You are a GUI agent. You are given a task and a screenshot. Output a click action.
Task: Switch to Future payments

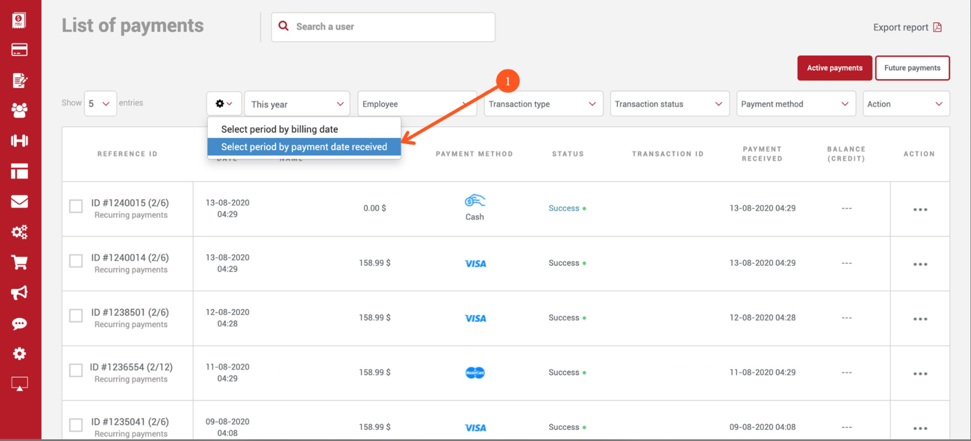912,68
